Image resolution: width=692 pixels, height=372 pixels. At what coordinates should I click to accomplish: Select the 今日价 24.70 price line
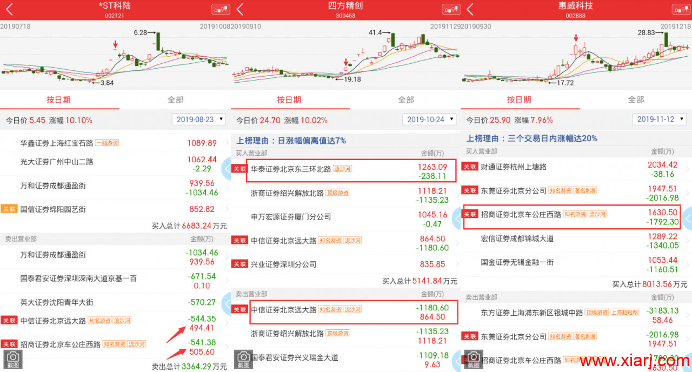282,120
